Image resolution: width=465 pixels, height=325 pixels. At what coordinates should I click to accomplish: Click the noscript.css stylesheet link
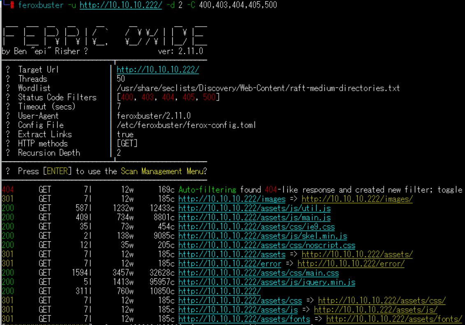pyautogui.click(x=266, y=245)
